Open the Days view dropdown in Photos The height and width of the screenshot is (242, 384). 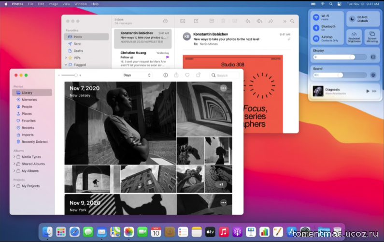tap(137, 75)
